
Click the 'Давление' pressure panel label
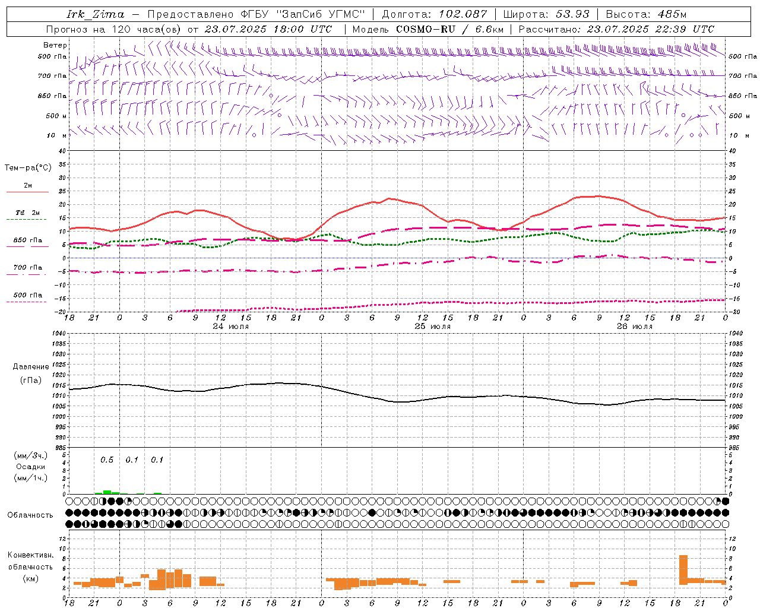pyautogui.click(x=31, y=367)
